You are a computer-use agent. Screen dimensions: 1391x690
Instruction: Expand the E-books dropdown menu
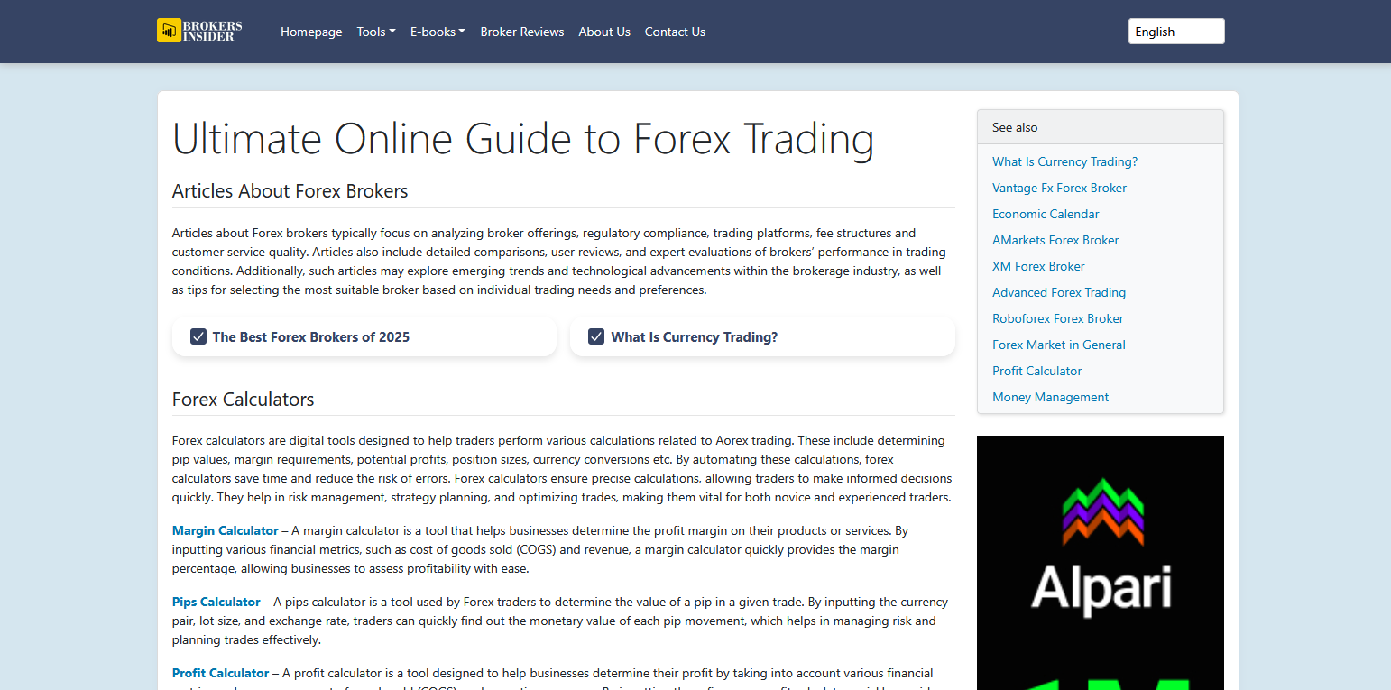point(438,32)
